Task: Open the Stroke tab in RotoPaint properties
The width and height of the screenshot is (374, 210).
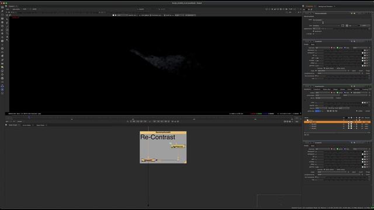Action: coord(342,89)
